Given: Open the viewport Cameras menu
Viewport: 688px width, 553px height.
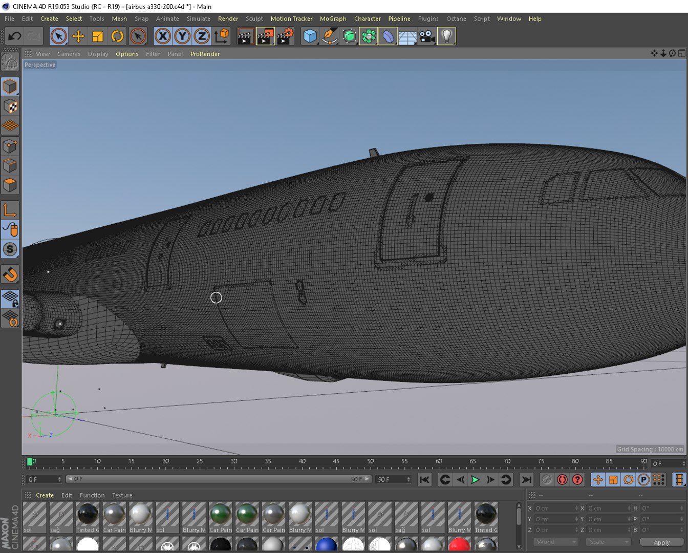Looking at the screenshot, I should (69, 54).
